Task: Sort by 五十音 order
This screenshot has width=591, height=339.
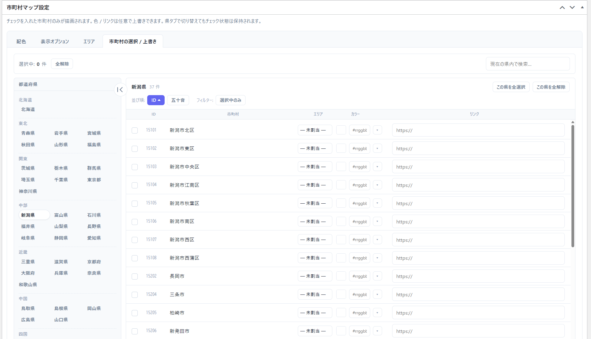Action: [178, 100]
